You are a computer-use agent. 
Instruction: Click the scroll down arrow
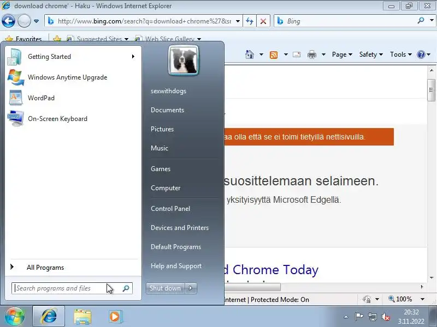[x=432, y=277]
